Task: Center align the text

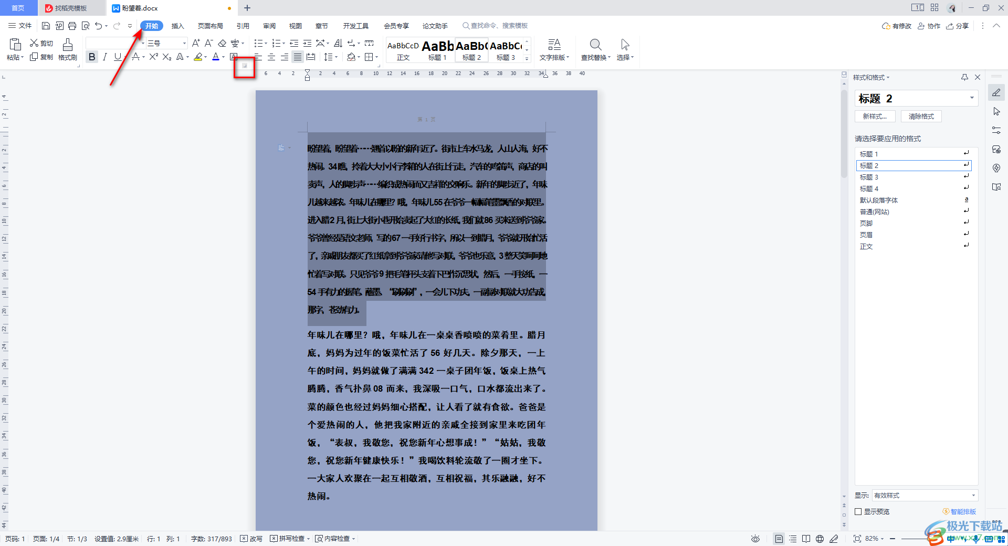Action: pyautogui.click(x=271, y=57)
